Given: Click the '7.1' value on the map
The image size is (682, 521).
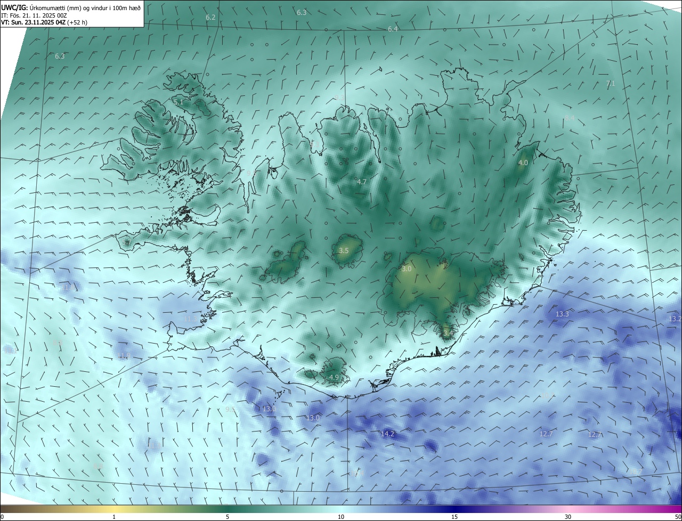Looking at the screenshot, I should click(611, 84).
